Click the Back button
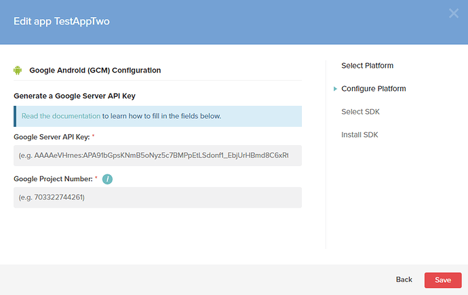The image size is (468, 295). [x=404, y=279]
